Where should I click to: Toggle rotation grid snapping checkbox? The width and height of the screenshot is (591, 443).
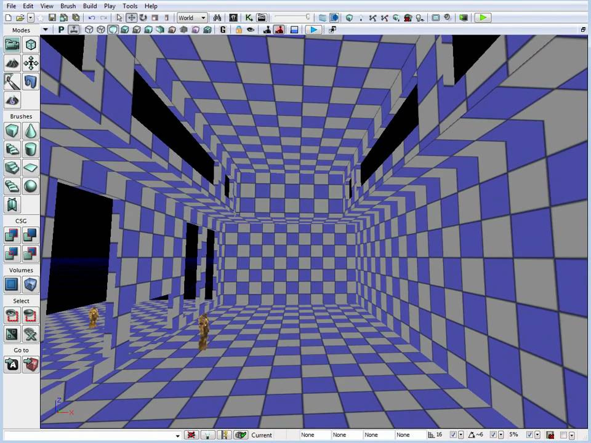(493, 435)
